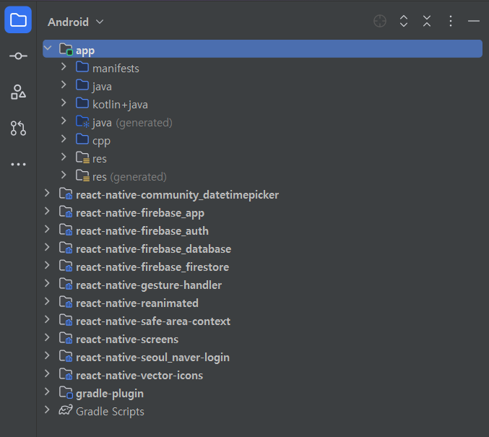This screenshot has width=489, height=437.
Task: Open the Resource Manager tool window
Action: [18, 92]
